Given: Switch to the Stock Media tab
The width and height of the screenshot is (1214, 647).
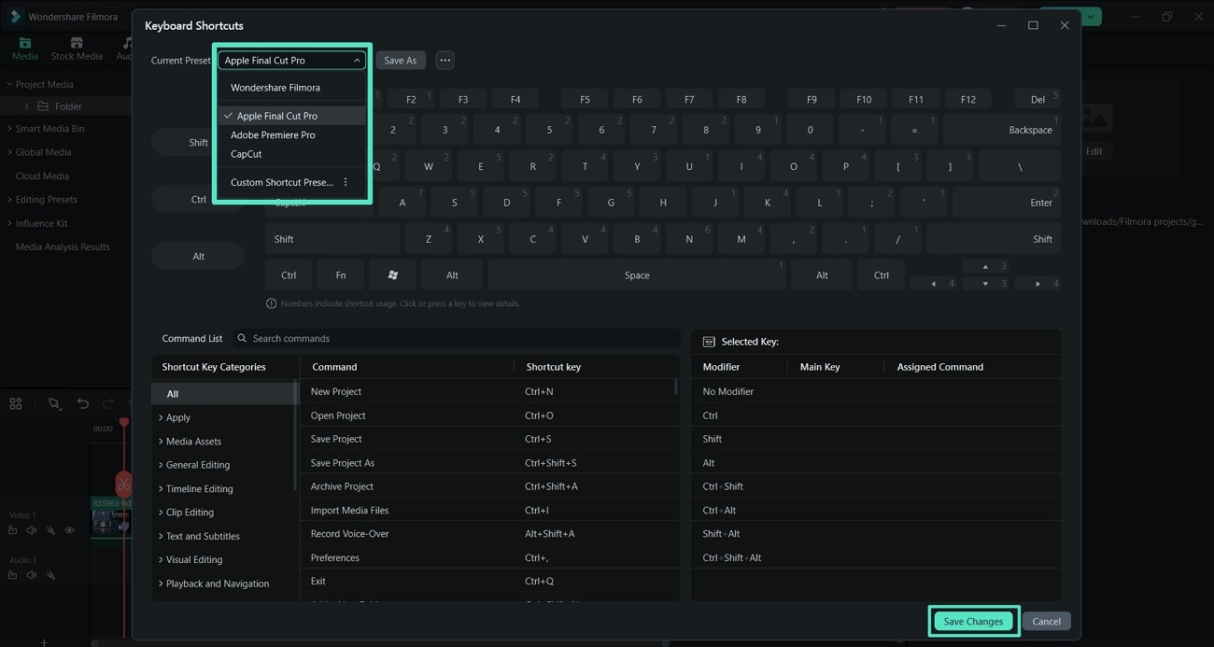Looking at the screenshot, I should coord(77,49).
